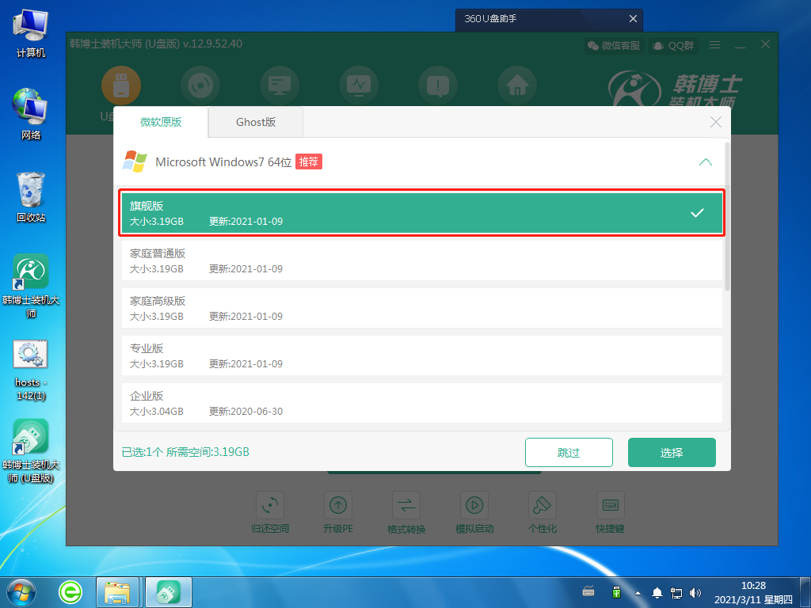Click the QQ群 icon
The image size is (811, 608).
click(x=672, y=45)
